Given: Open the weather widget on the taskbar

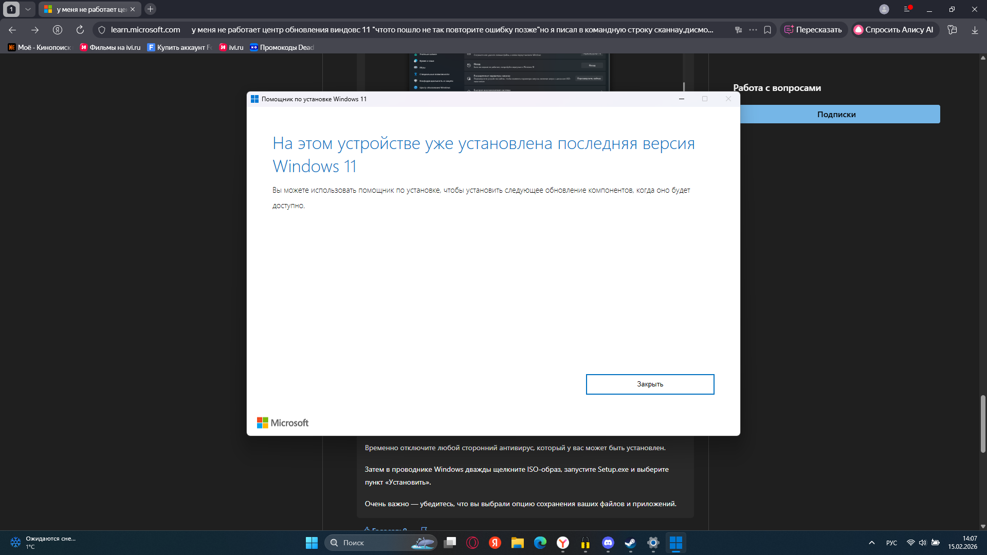Looking at the screenshot, I should point(43,543).
